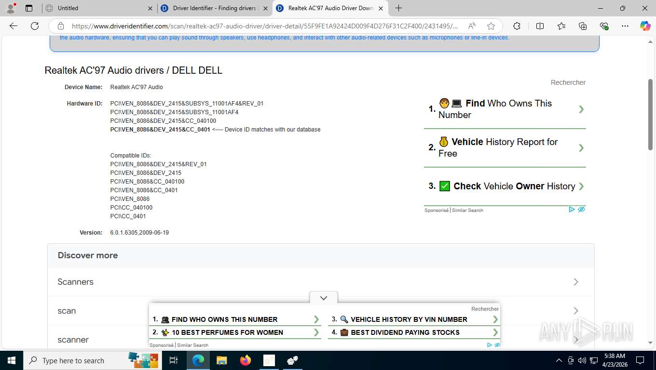Open Read aloud in address bar
Screen dimensions: 656x370
point(472,26)
